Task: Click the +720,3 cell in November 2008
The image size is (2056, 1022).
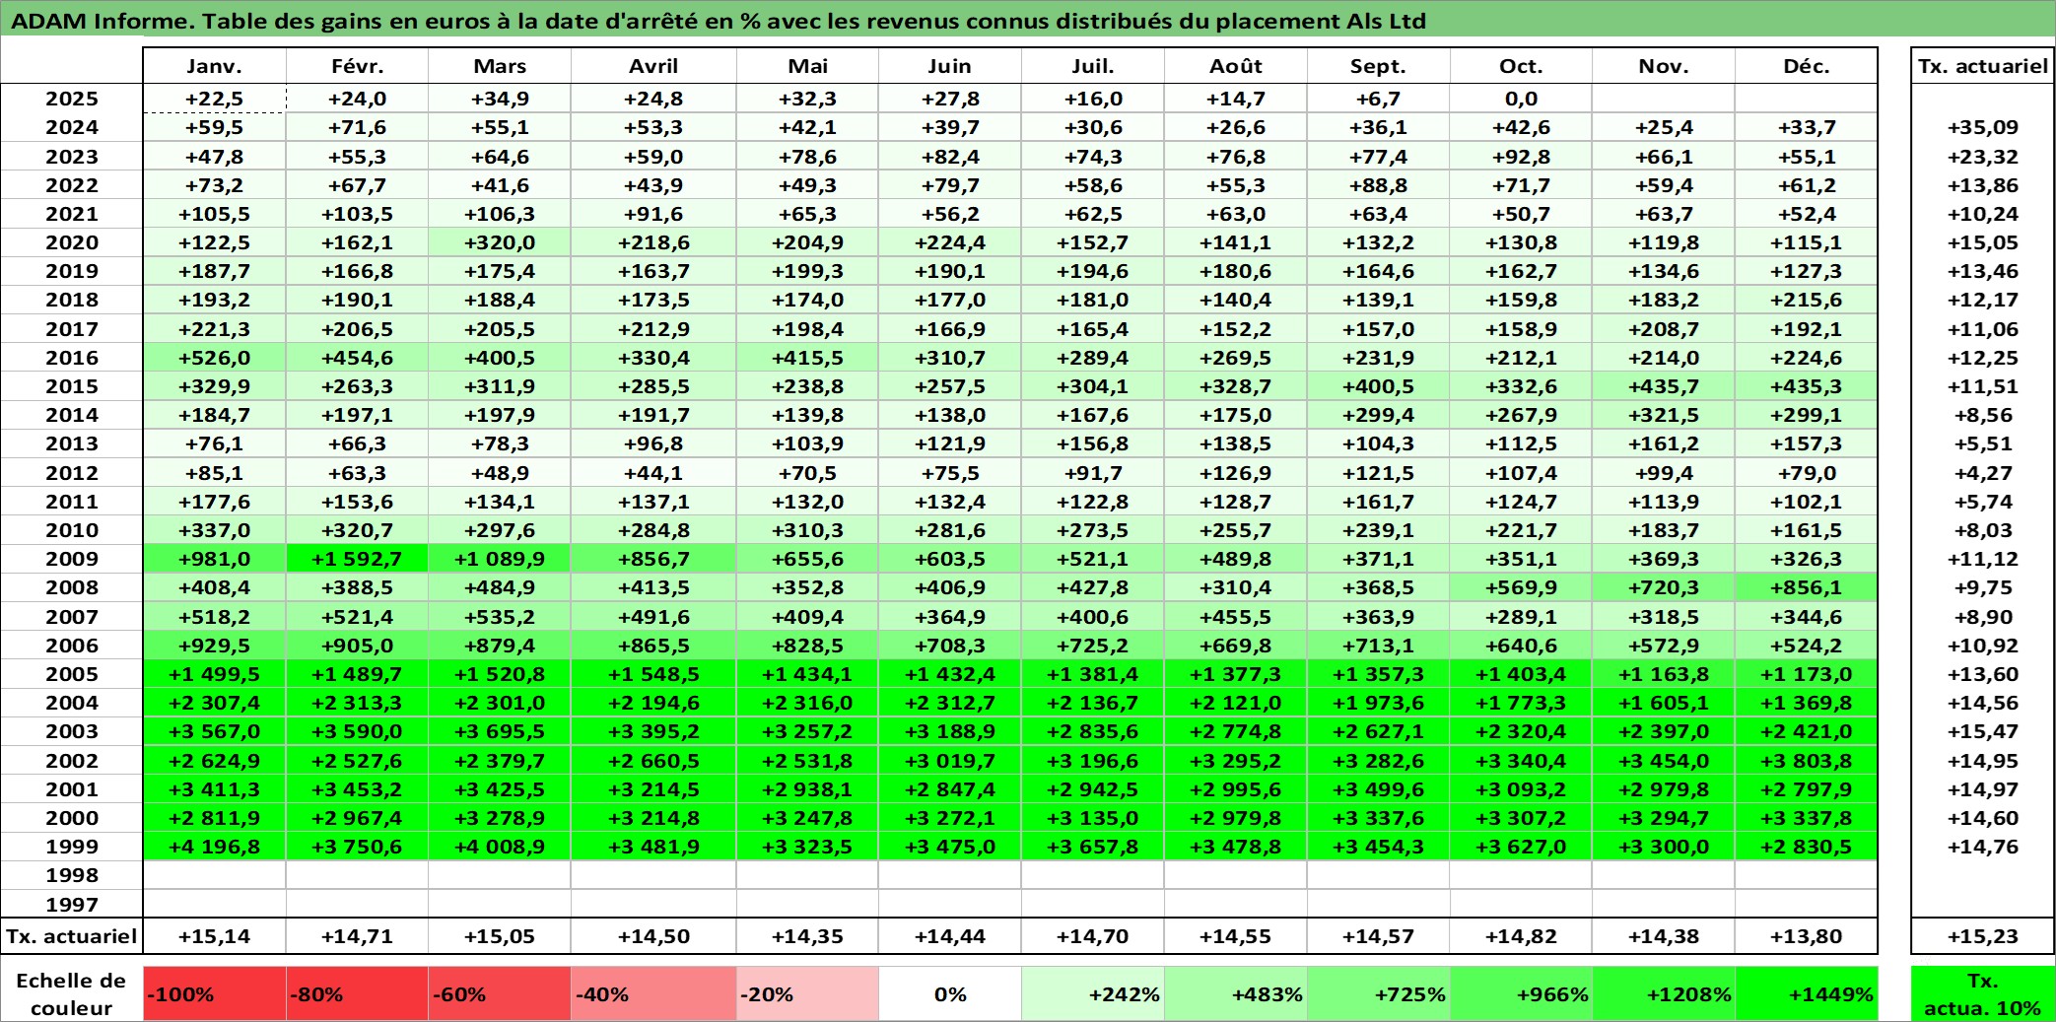Action: (x=1664, y=587)
